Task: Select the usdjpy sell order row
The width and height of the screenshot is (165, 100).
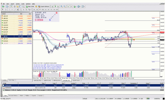Action: 83,88
